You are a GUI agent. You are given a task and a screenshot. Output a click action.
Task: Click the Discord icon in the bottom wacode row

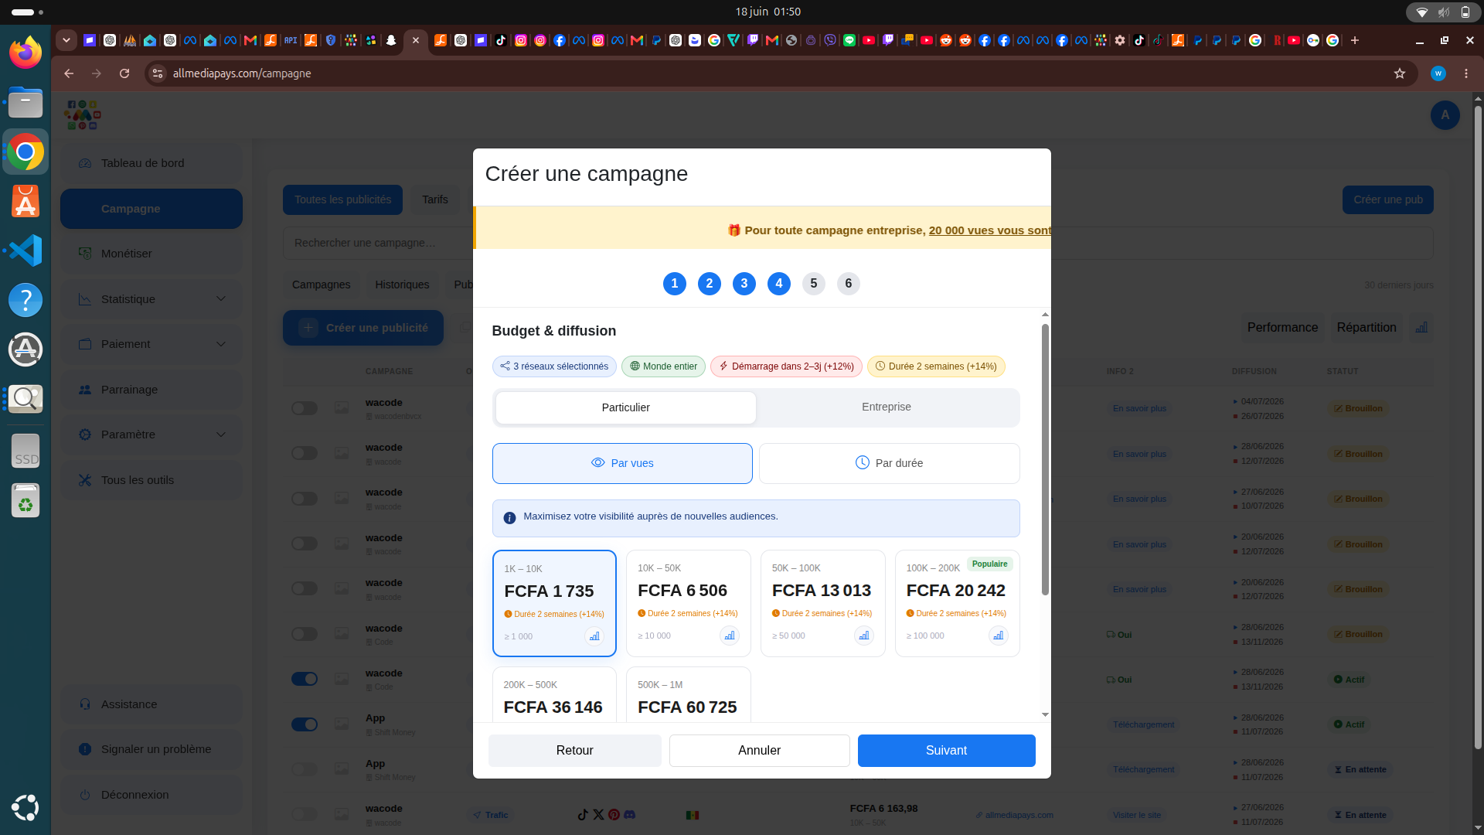629,815
